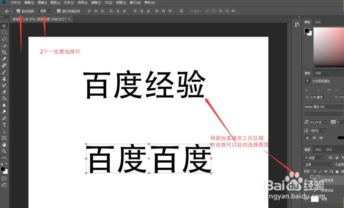Image resolution: width=344 pixels, height=208 pixels.
Task: Click left align text button
Action: click(308, 138)
